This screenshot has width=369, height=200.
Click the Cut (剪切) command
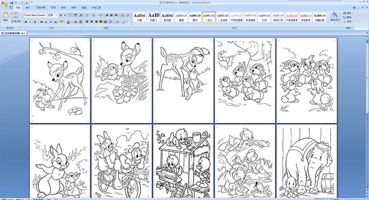[x=15, y=13]
